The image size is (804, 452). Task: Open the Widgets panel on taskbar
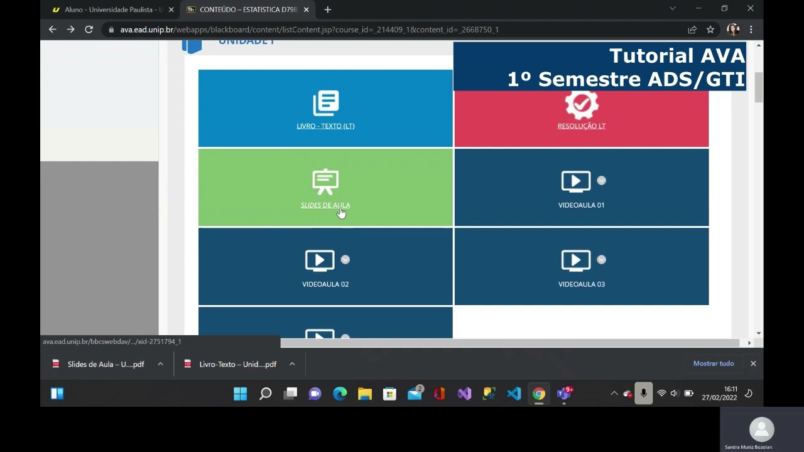pyautogui.click(x=57, y=394)
